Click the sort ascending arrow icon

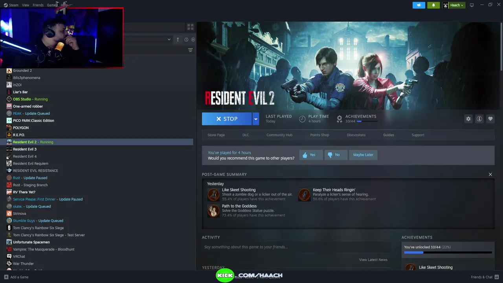178,39
